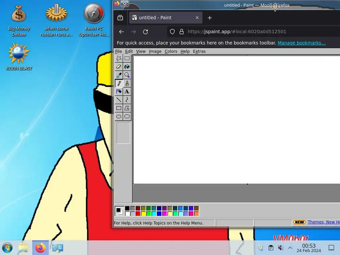Open a new Firefox tab
340x255 pixels.
pyautogui.click(x=210, y=18)
